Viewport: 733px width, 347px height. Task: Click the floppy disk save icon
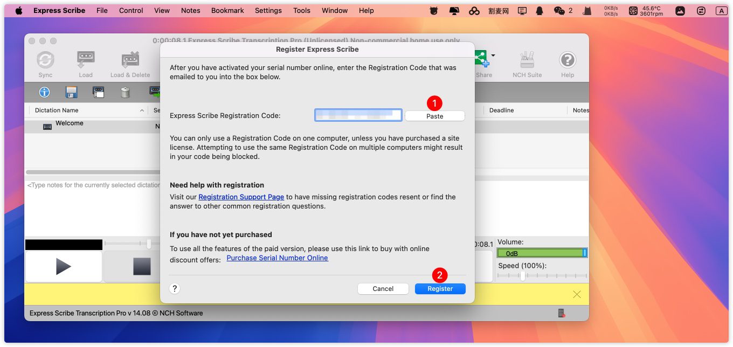pos(71,92)
